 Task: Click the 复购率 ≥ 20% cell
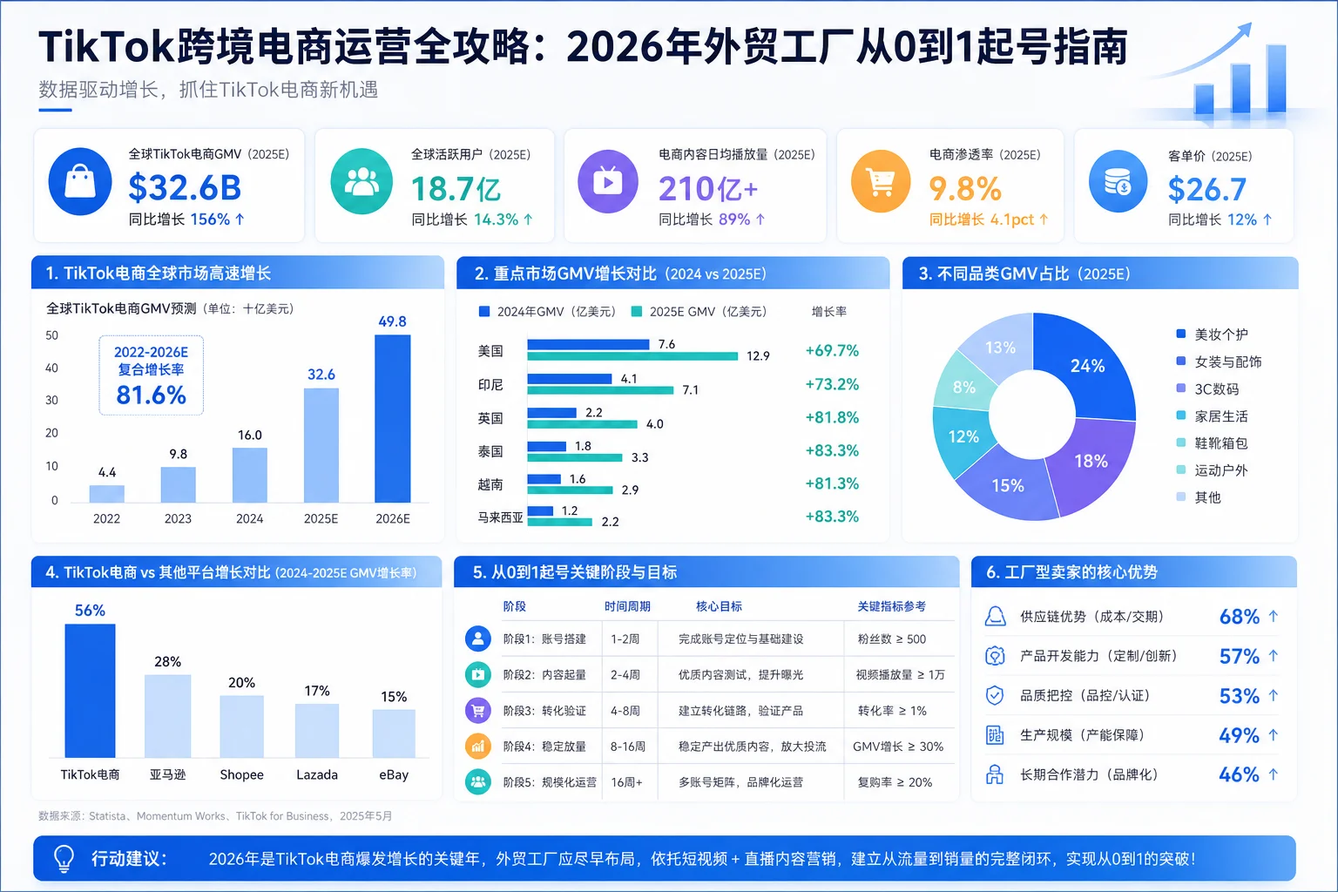point(895,782)
